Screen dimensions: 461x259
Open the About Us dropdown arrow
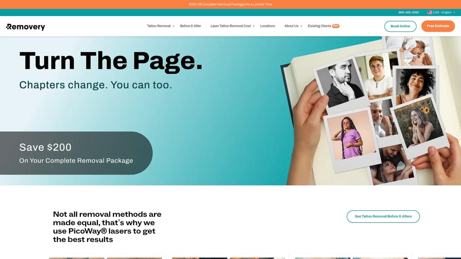(301, 26)
